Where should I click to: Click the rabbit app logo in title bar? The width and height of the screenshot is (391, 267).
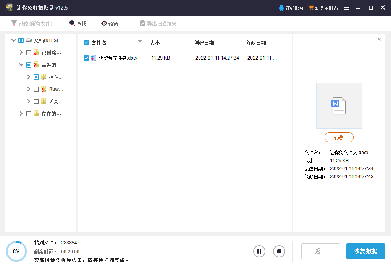tap(9, 8)
